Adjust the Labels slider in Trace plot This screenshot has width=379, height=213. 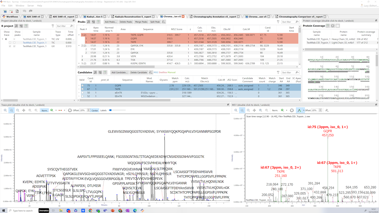click(110, 110)
